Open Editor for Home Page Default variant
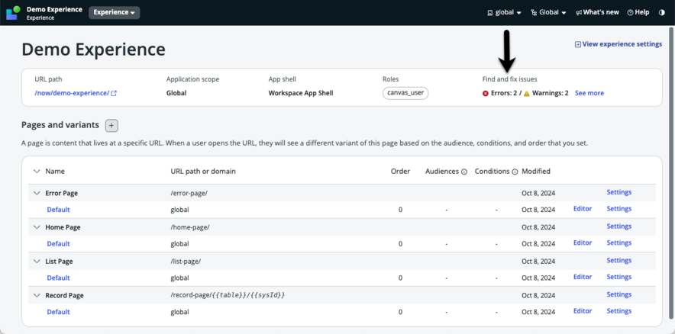 click(x=583, y=242)
